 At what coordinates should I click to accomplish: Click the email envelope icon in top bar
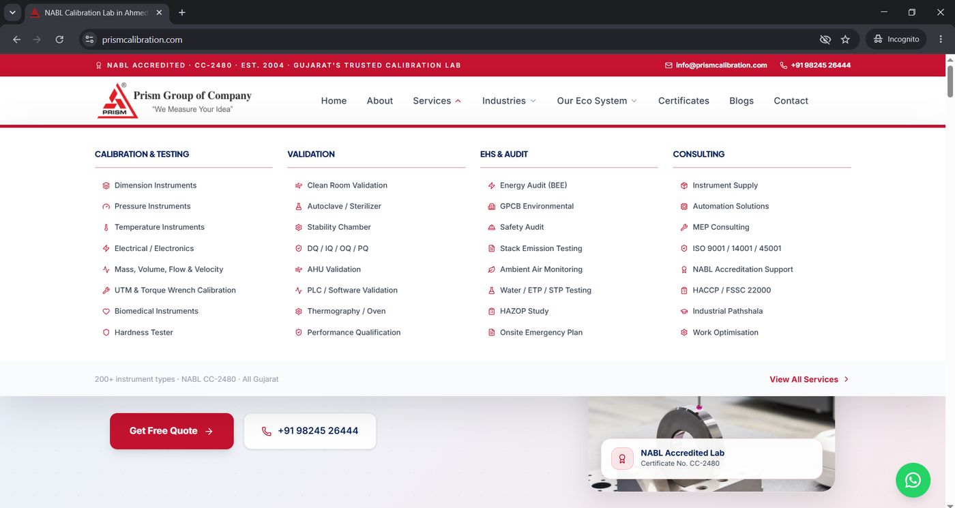668,65
